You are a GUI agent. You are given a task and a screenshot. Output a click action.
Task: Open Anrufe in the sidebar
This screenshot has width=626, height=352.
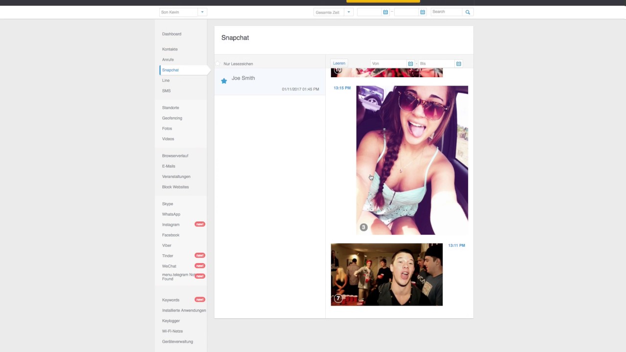pos(168,60)
